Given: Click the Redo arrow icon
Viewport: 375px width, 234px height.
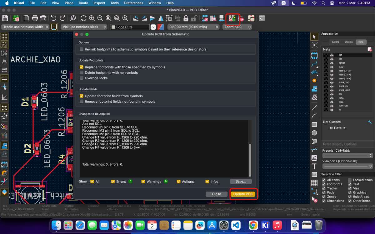Looking at the screenshot, I should click(62, 18).
